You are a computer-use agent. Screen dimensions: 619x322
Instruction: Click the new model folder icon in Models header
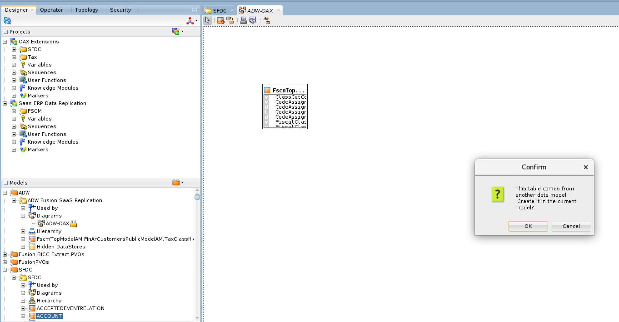click(177, 182)
